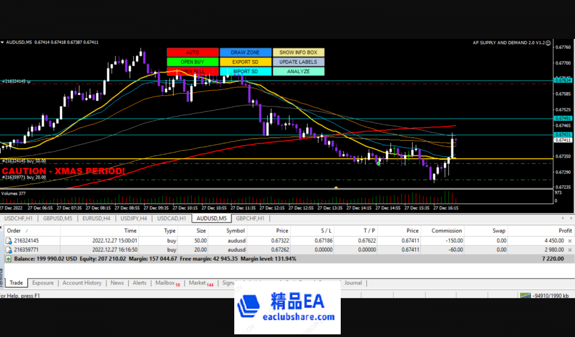Click the ANALYZE button
575x337 pixels.
click(298, 71)
